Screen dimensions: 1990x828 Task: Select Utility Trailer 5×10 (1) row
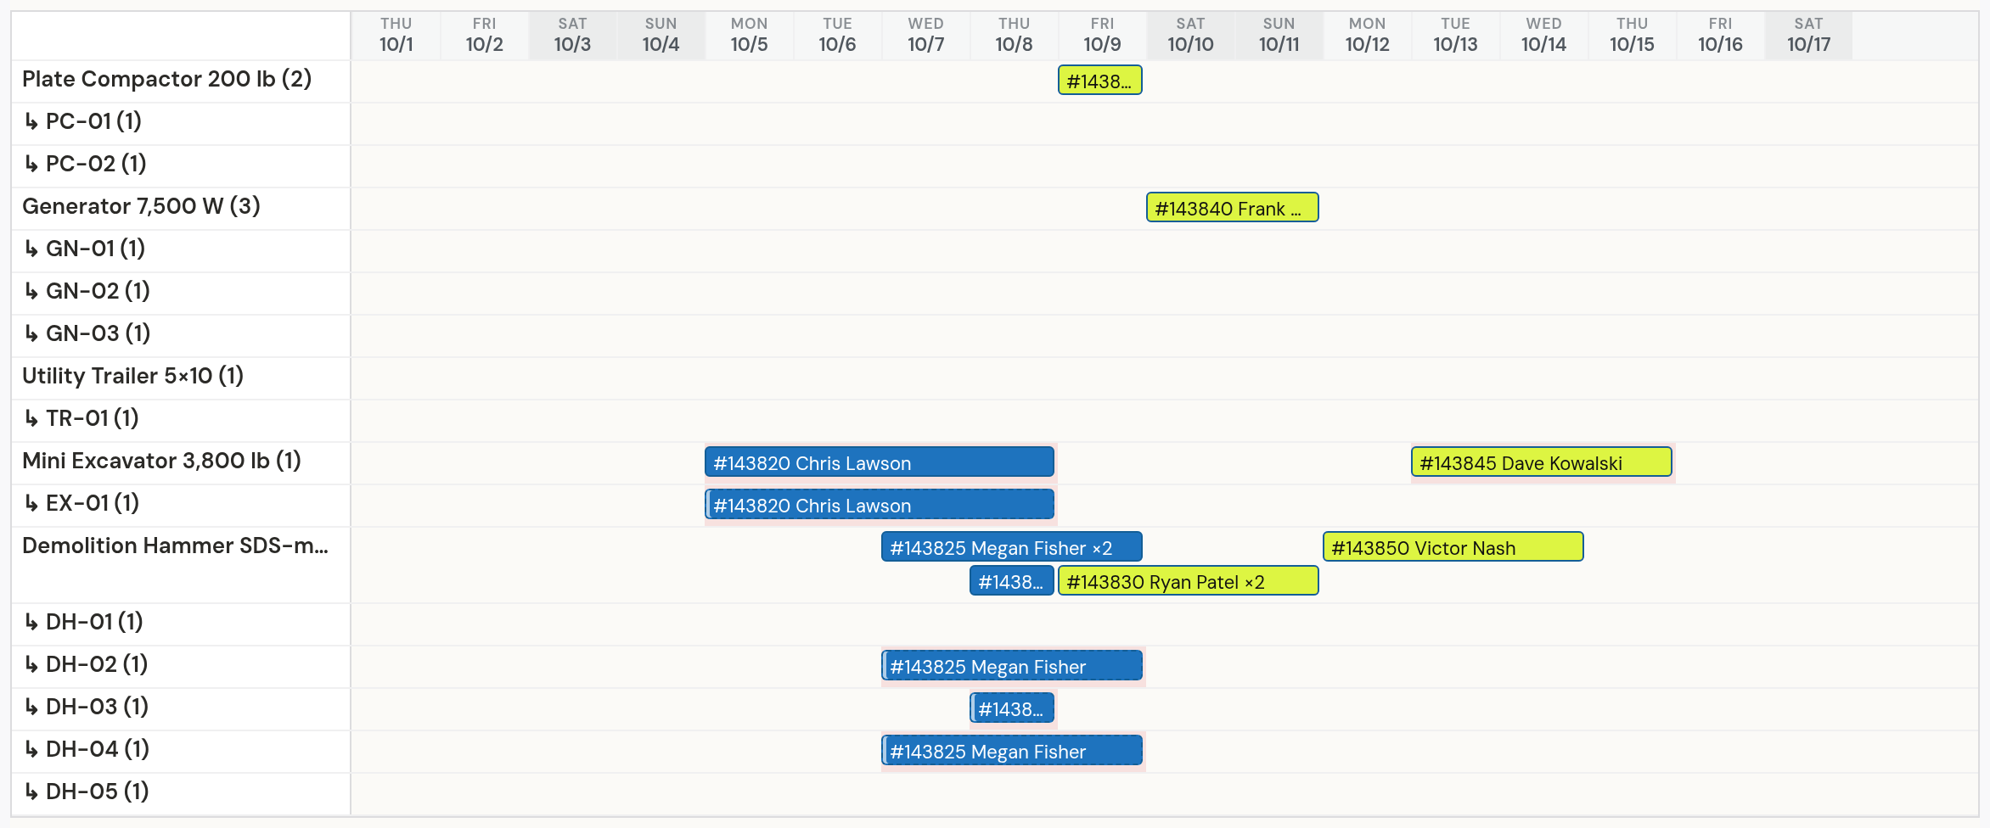tap(181, 378)
